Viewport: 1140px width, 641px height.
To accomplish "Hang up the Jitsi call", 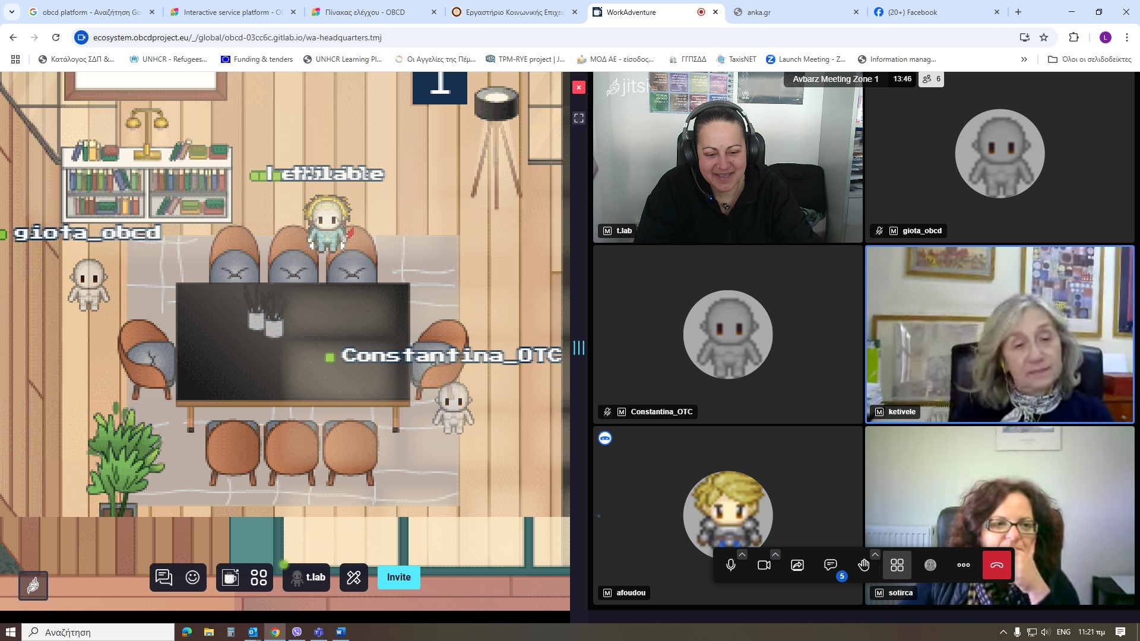I will pyautogui.click(x=997, y=565).
